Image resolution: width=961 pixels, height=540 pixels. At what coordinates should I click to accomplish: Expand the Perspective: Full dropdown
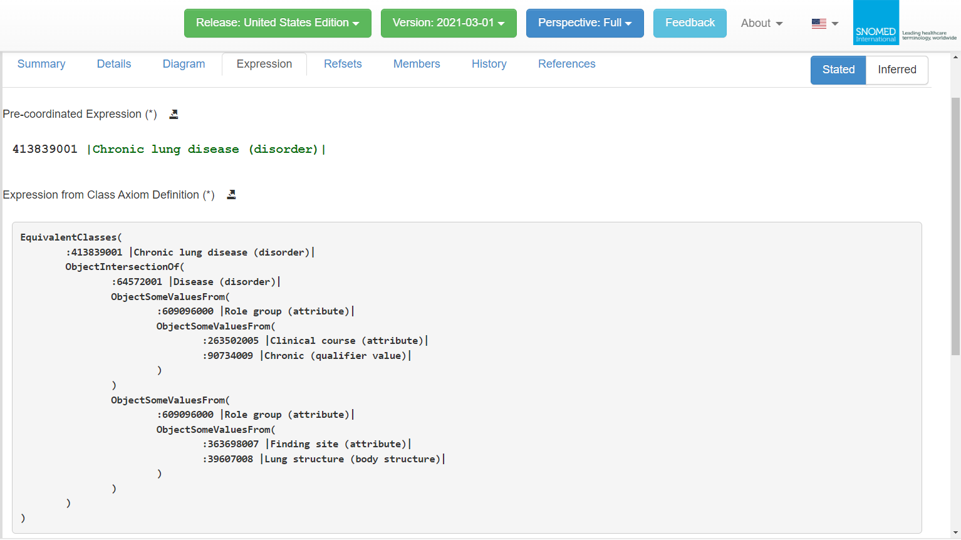coord(584,23)
